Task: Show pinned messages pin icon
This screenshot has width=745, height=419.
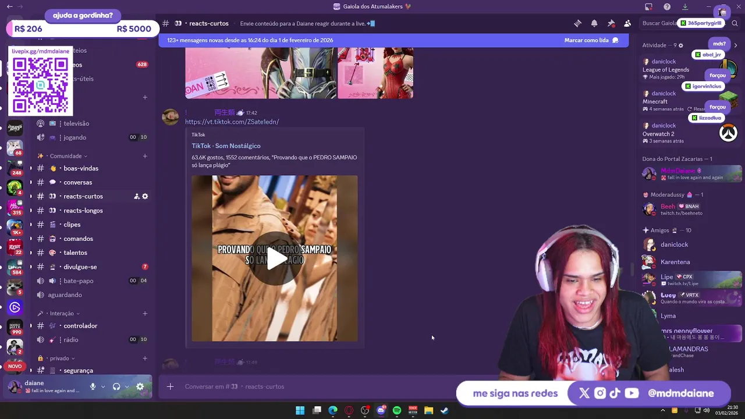Action: (x=611, y=23)
